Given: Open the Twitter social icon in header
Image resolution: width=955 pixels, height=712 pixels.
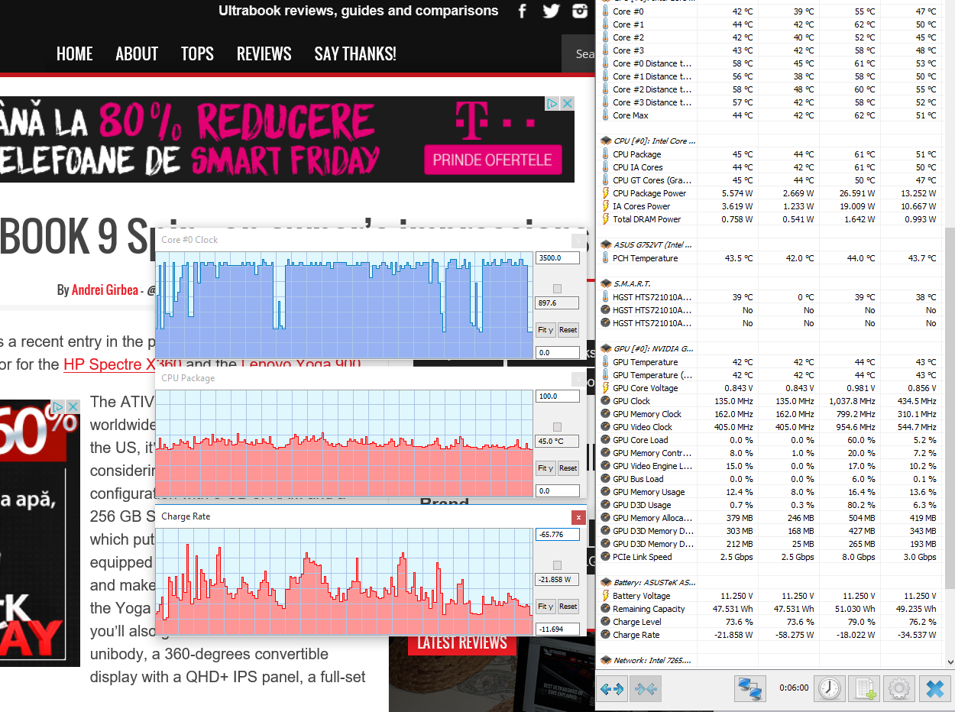Looking at the screenshot, I should pyautogui.click(x=551, y=11).
